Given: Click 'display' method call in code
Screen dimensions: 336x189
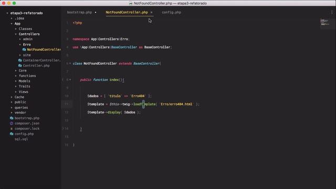Looking at the screenshot, I should (114, 112).
